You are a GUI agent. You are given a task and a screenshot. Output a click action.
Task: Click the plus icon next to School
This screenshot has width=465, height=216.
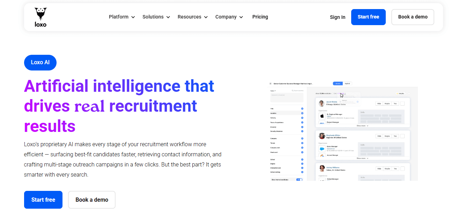[302, 159]
